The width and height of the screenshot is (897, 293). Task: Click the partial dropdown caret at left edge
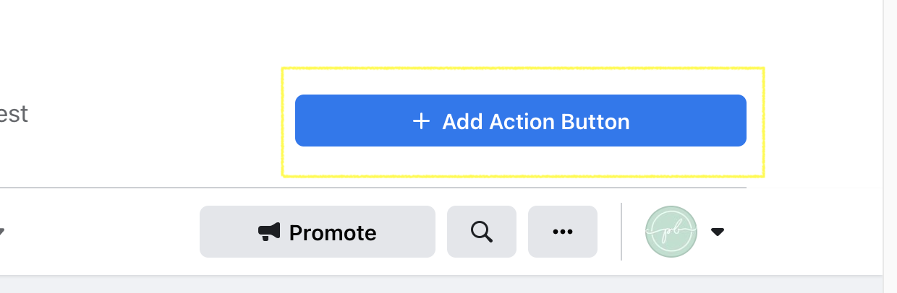[x=1, y=232]
